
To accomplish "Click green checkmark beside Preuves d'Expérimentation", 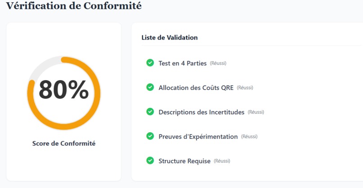I will (x=150, y=136).
